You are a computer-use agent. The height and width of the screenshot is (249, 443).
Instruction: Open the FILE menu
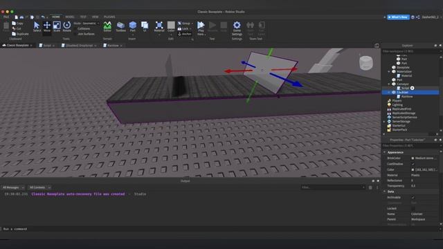(x=6, y=17)
